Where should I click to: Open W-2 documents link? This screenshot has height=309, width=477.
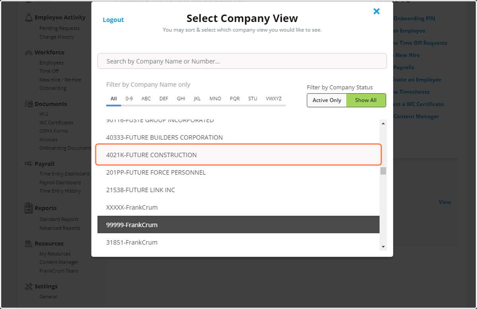(44, 114)
